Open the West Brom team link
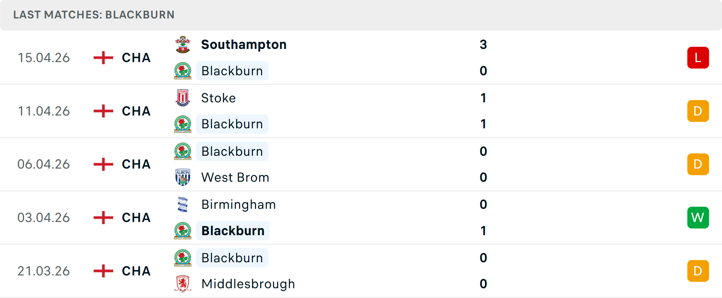722x298 pixels. click(x=235, y=177)
